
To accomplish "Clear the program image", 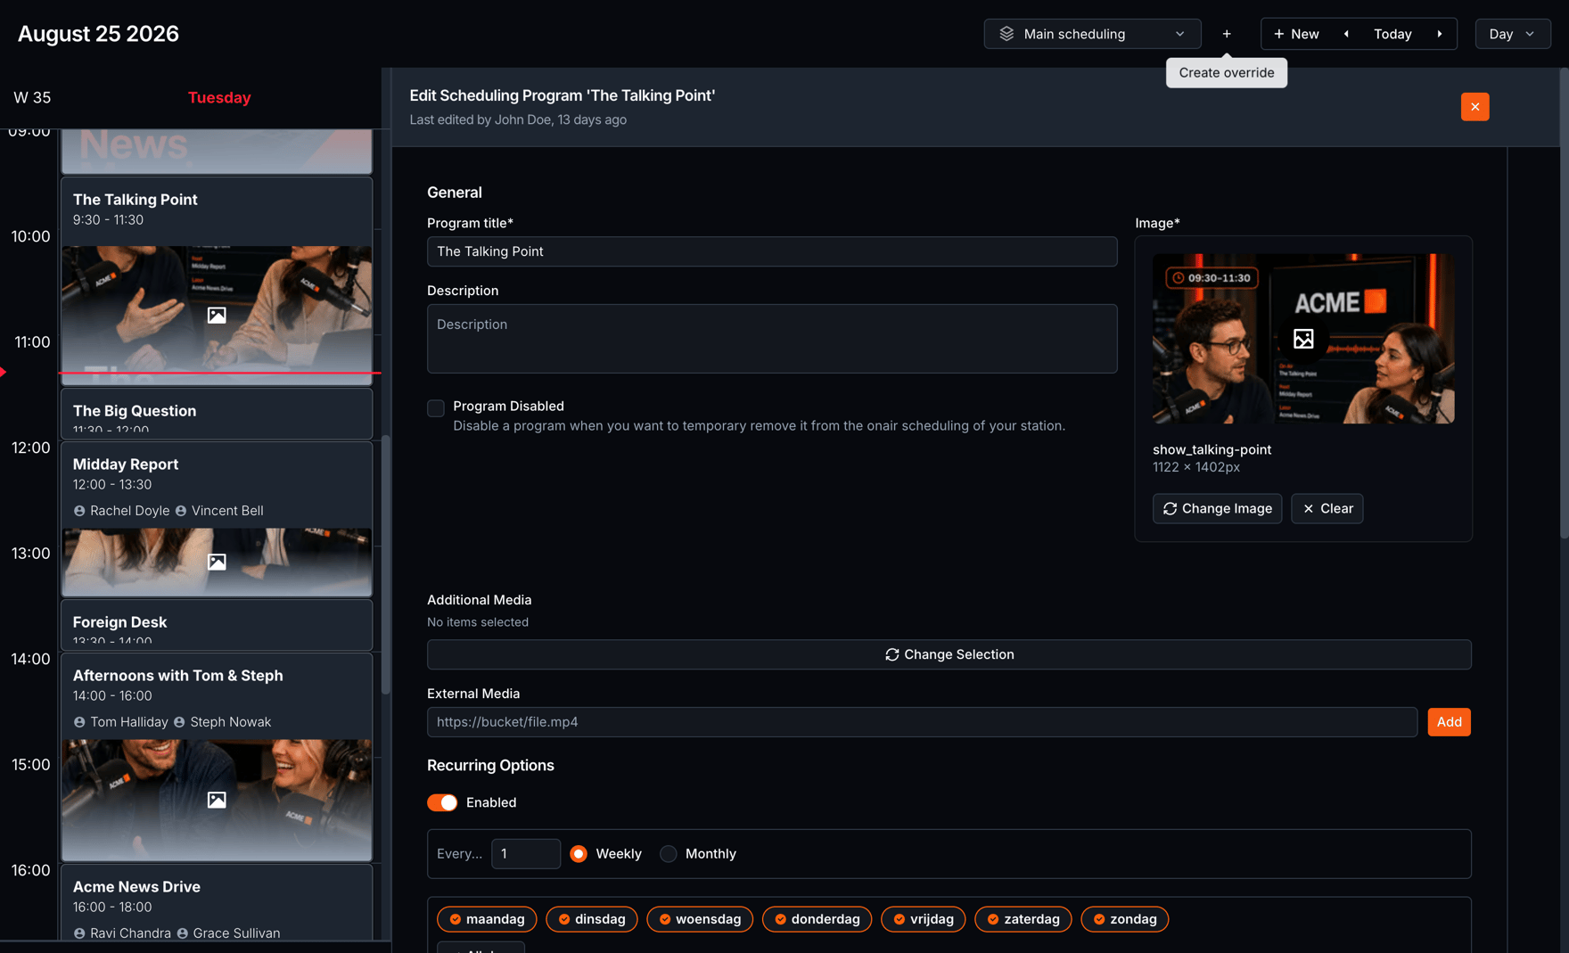I will click(1327, 508).
